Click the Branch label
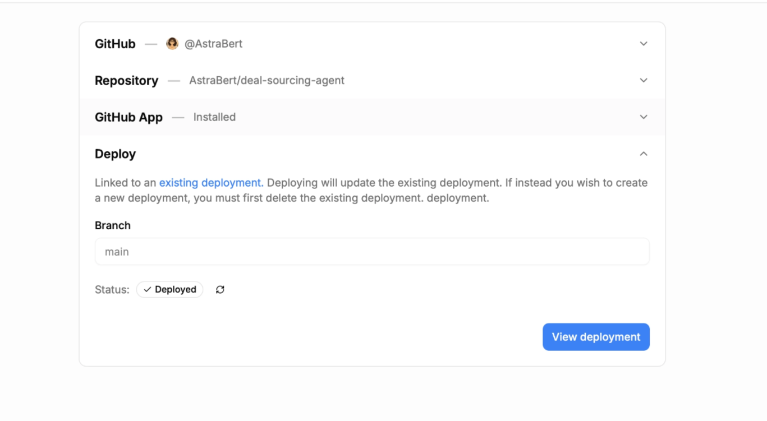This screenshot has height=421, width=767. (x=113, y=225)
